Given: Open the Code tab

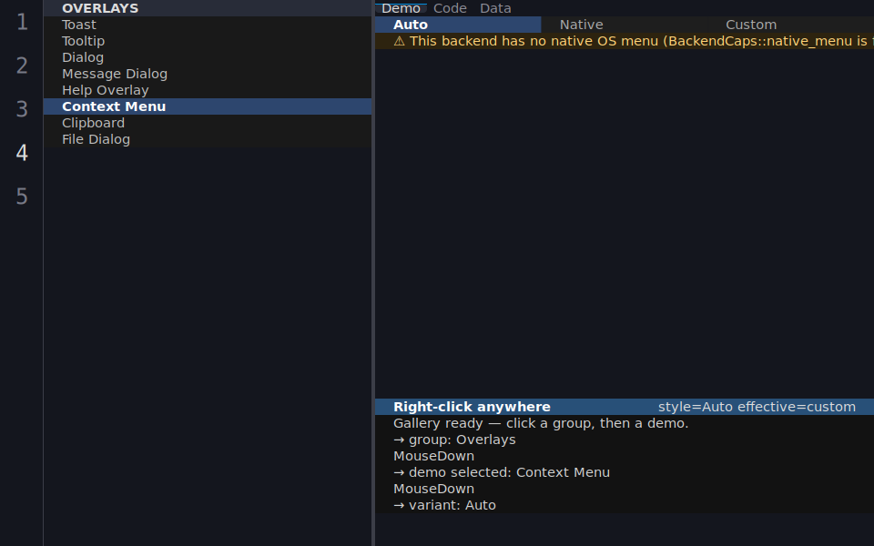Looking at the screenshot, I should (450, 8).
